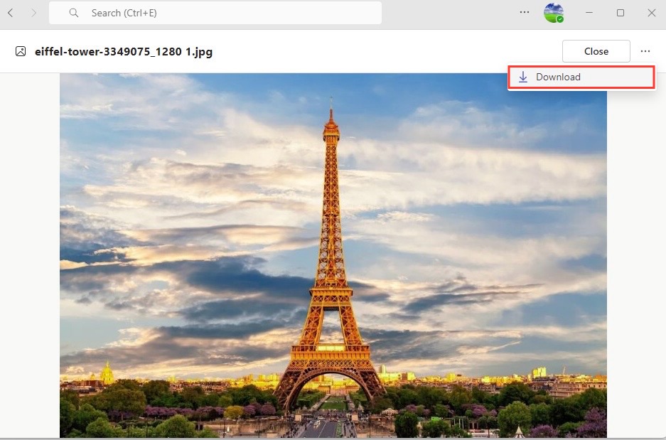The height and width of the screenshot is (440, 666).
Task: Open more options next to Close
Action: [x=645, y=51]
